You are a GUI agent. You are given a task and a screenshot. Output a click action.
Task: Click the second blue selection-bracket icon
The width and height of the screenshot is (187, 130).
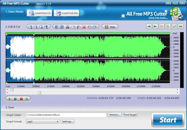(x=62, y=27)
